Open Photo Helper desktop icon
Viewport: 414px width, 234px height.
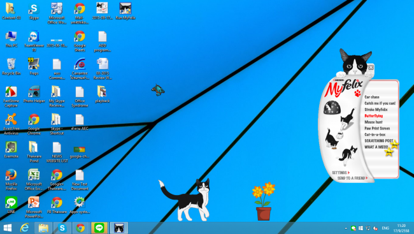pos(34,94)
